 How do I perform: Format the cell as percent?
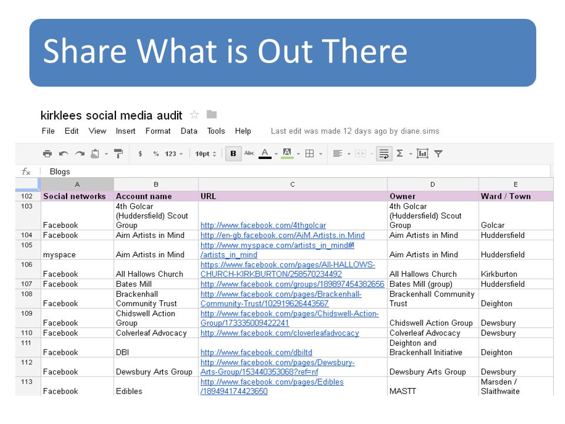pos(155,154)
